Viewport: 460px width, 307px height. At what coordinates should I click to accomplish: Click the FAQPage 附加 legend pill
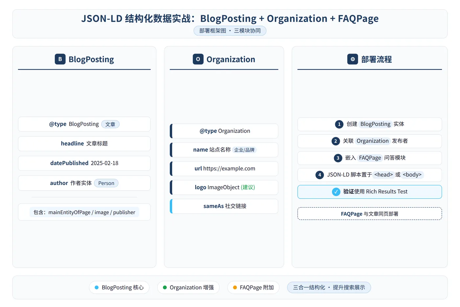tap(253, 288)
